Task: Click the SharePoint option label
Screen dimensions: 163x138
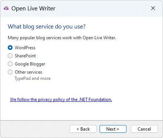Action: coord(25,56)
